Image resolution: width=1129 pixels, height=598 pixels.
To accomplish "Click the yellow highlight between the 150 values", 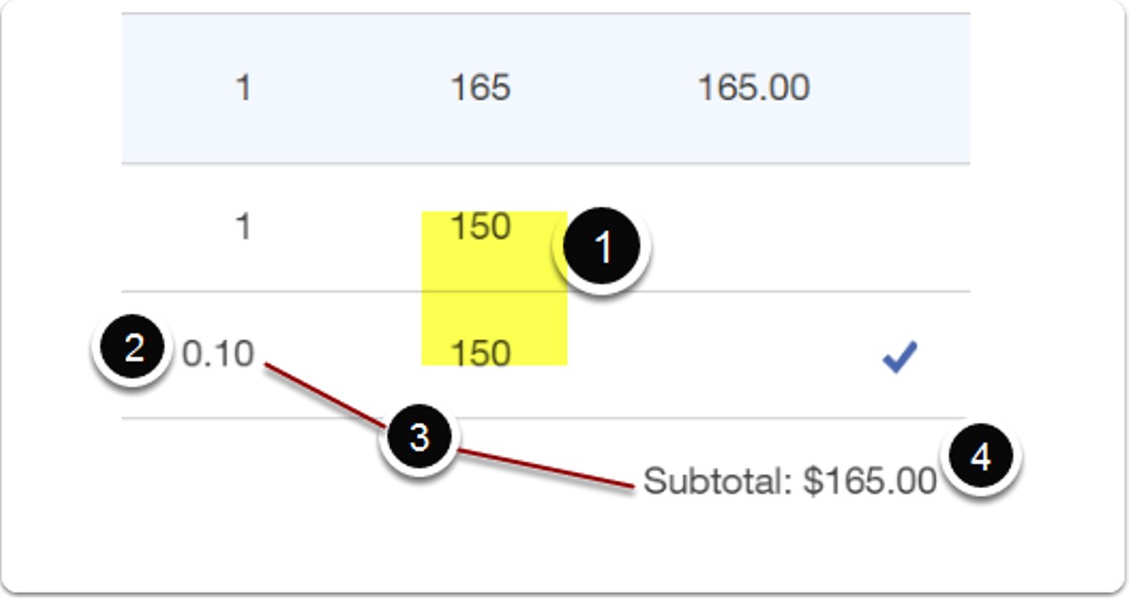I will coord(494,291).
